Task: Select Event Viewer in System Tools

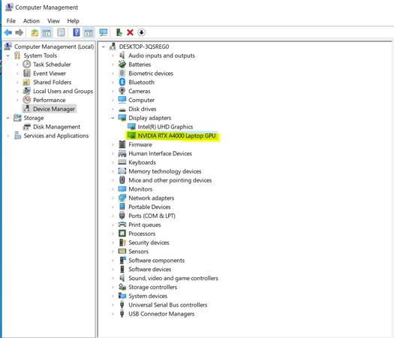Action: (x=50, y=74)
